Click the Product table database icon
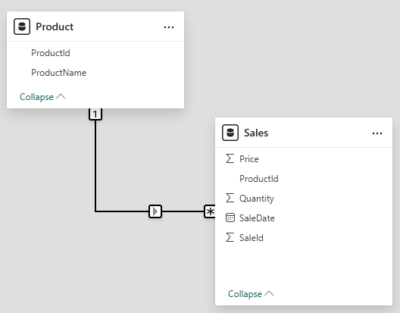 (22, 27)
